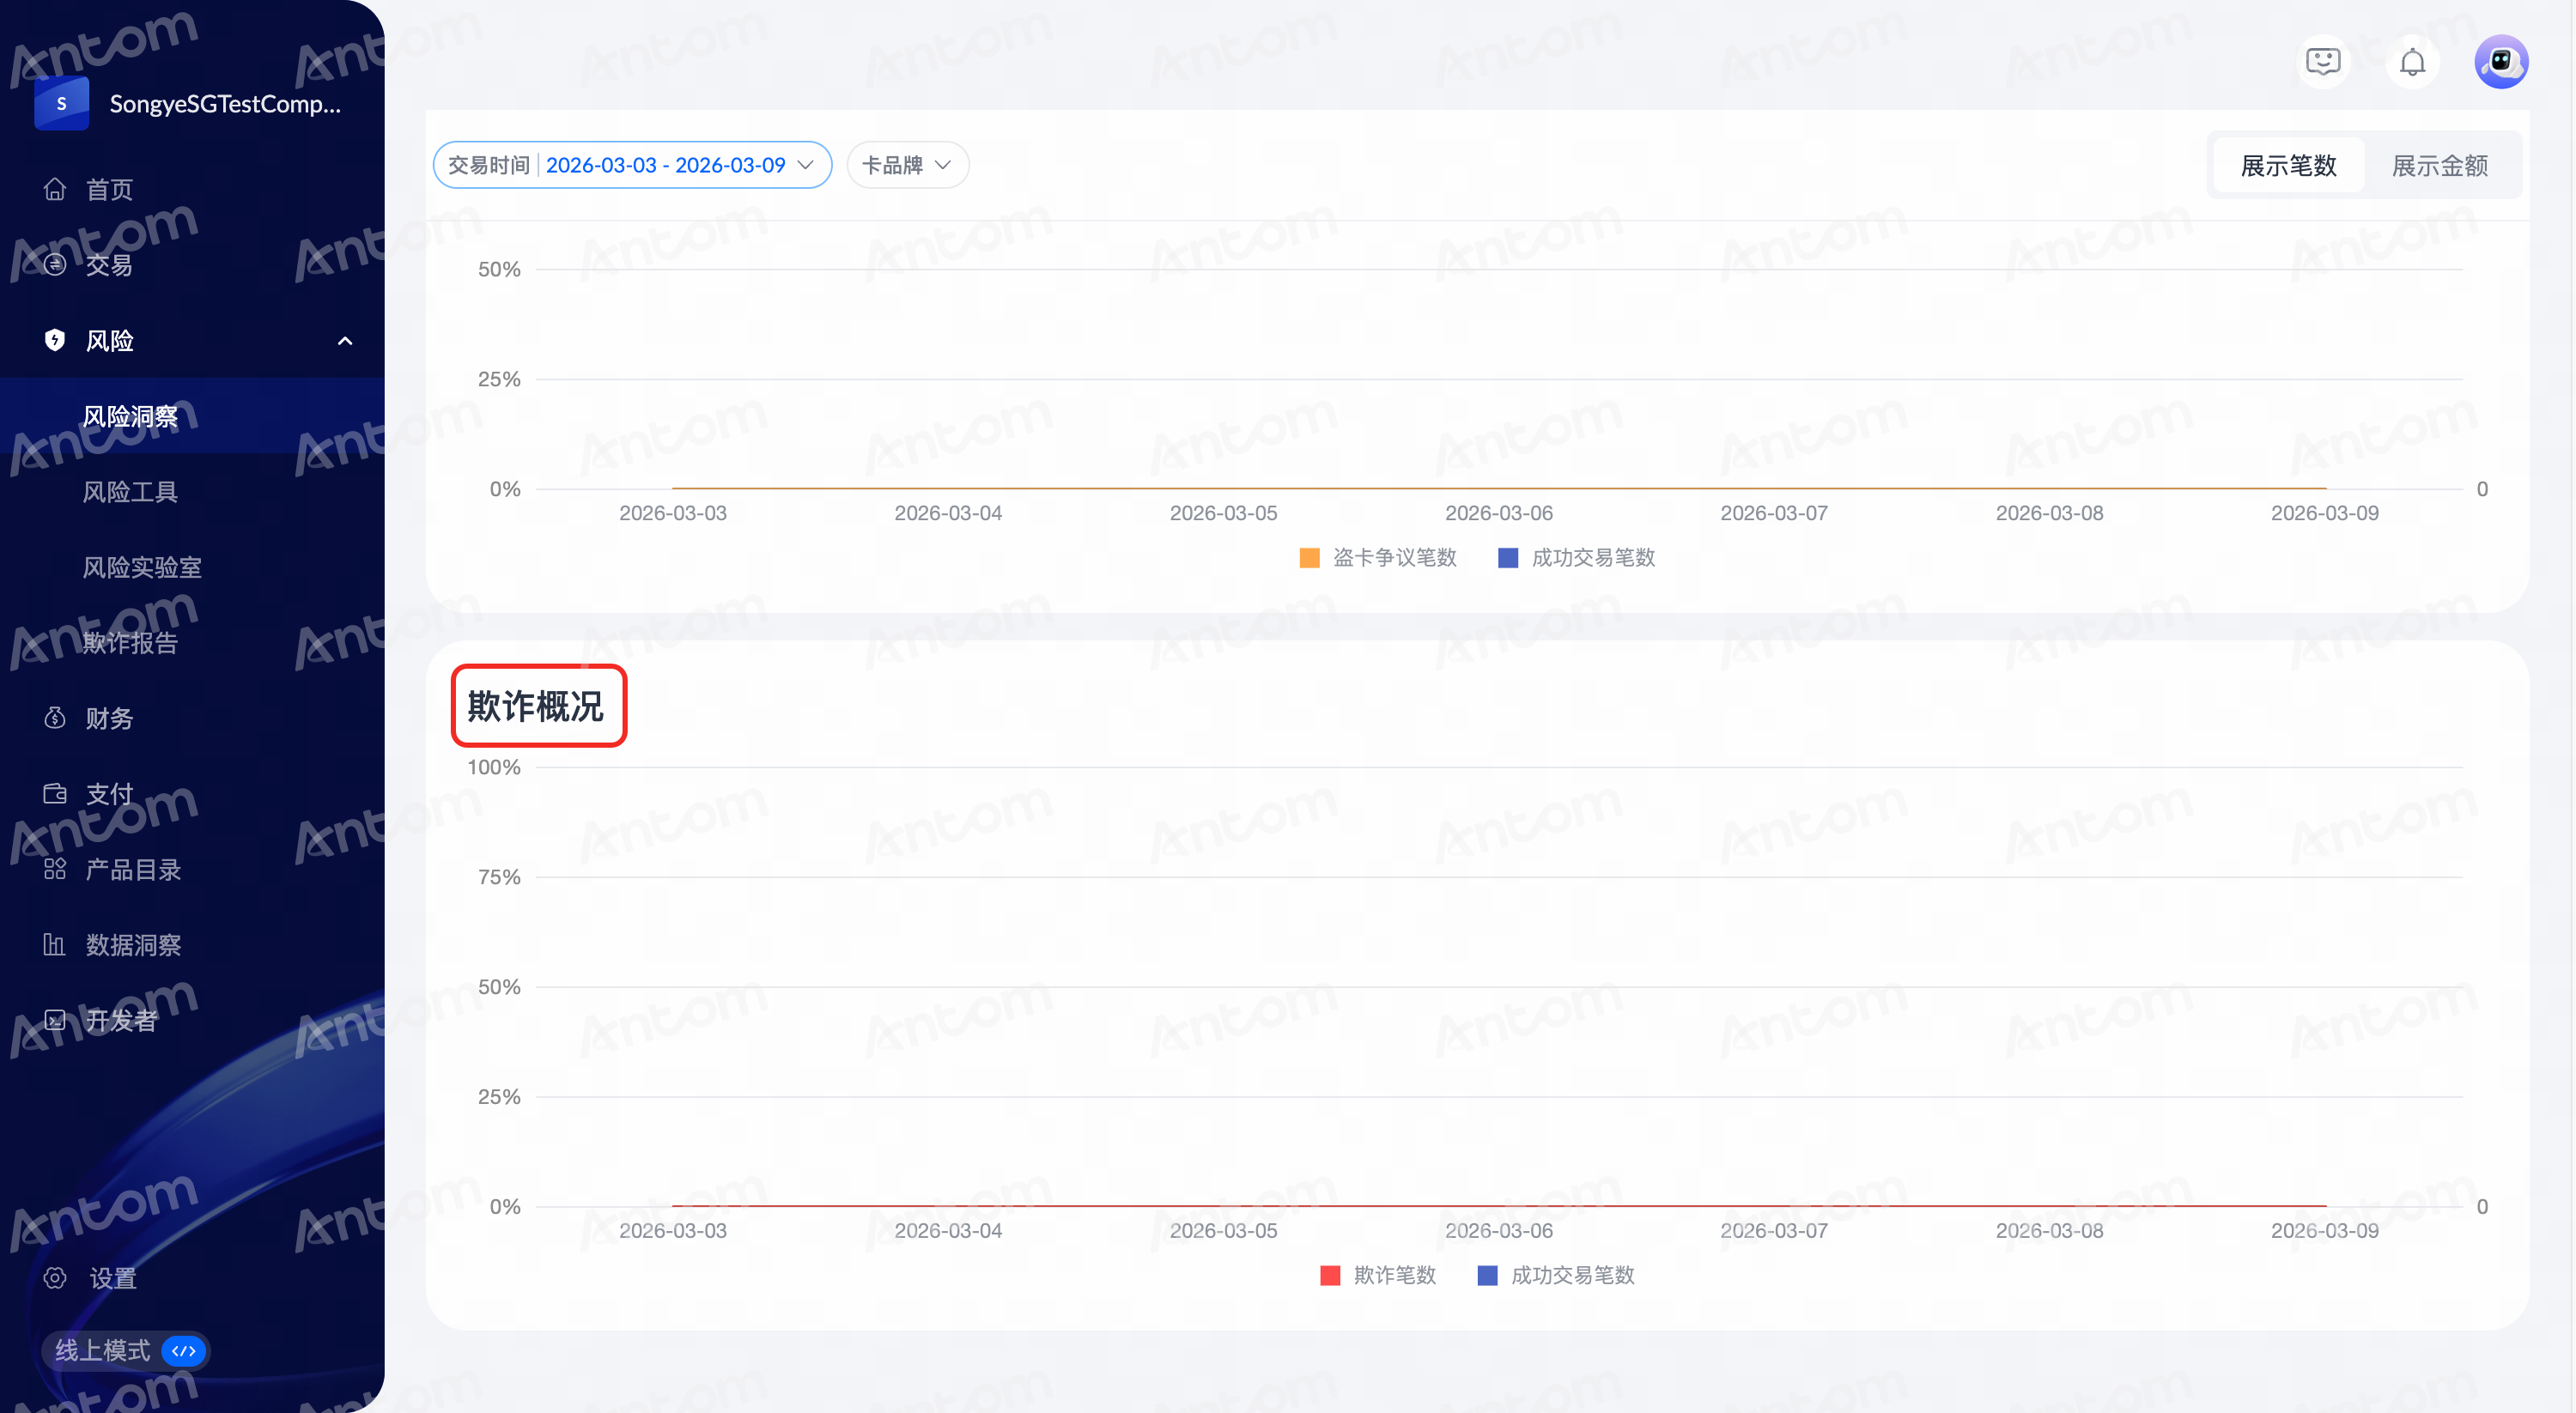Viewport: 2576px width, 1413px height.
Task: Open 数据洞察 in the sidebar
Action: click(133, 945)
